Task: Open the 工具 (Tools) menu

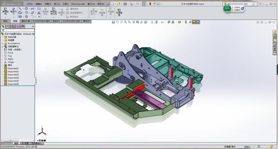Action: pos(65,4)
